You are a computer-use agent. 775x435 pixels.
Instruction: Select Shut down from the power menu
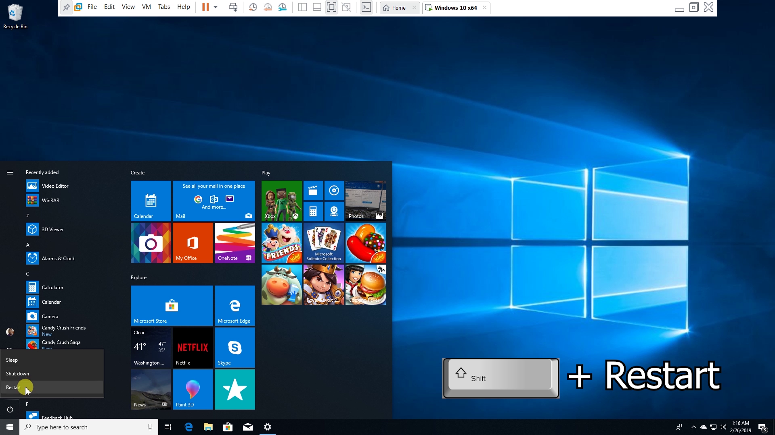click(17, 373)
